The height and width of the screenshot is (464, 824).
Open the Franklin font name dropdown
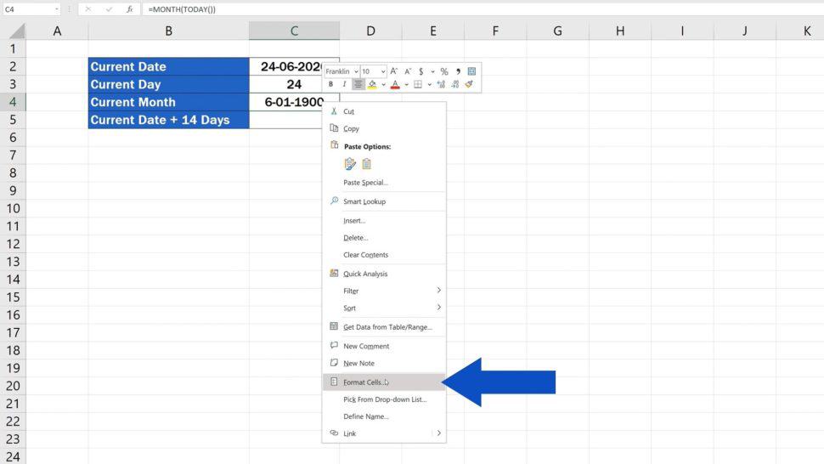pyautogui.click(x=354, y=71)
